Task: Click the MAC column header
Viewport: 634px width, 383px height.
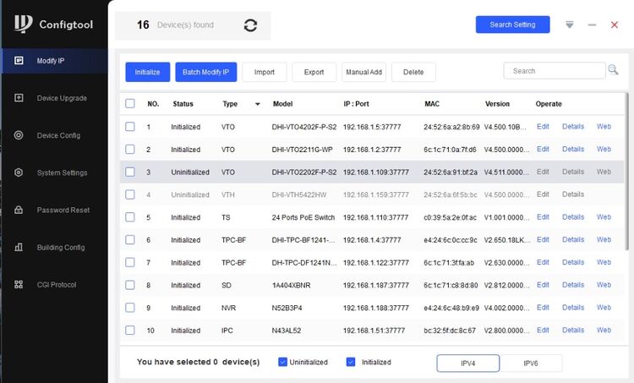Action: point(432,104)
